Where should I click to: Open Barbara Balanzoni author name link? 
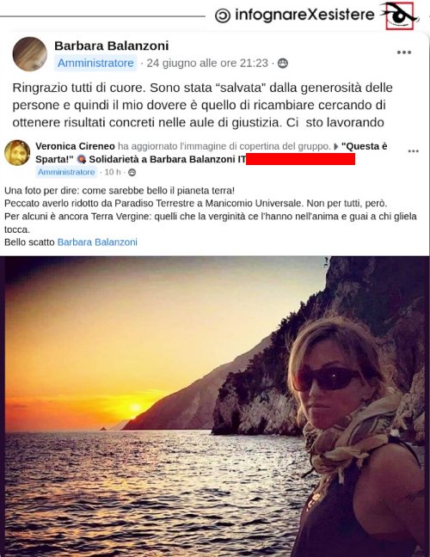click(x=111, y=46)
